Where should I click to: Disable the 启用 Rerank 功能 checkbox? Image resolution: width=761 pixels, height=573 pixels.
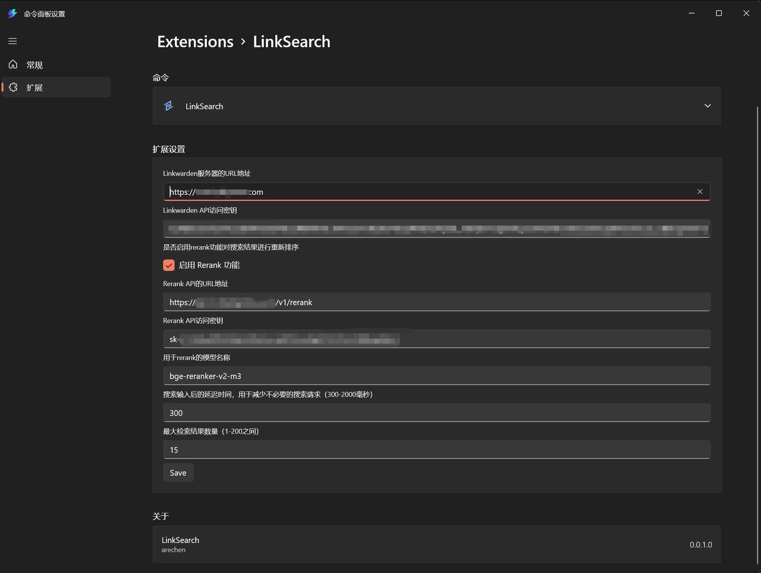point(169,265)
